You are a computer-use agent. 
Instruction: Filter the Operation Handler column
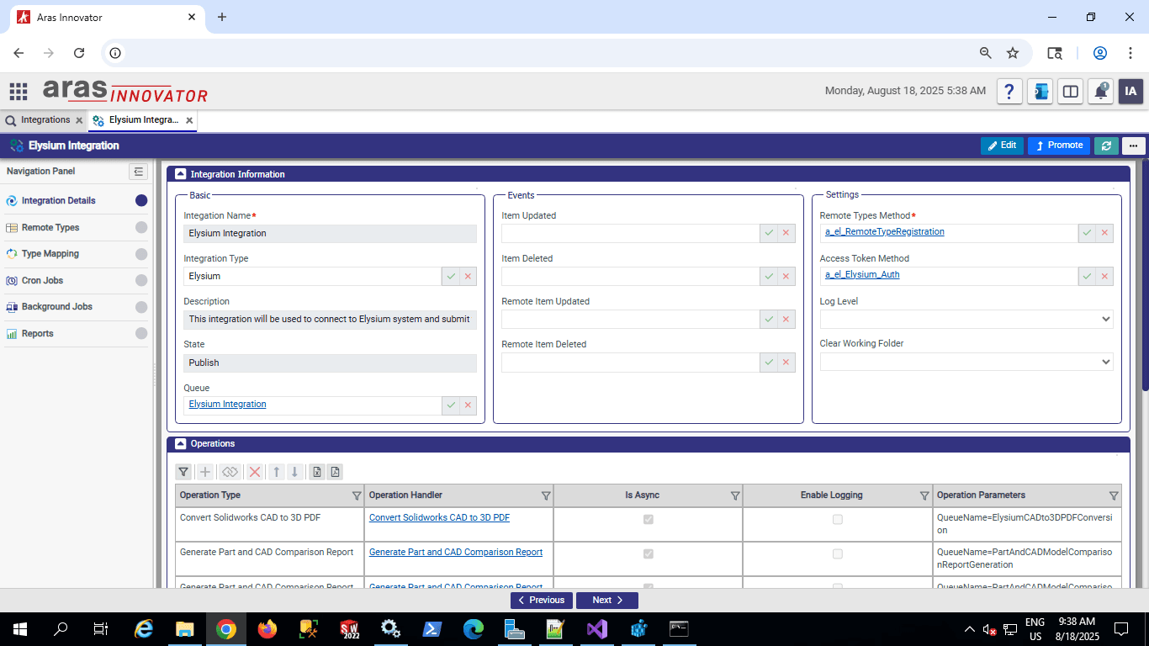click(546, 495)
